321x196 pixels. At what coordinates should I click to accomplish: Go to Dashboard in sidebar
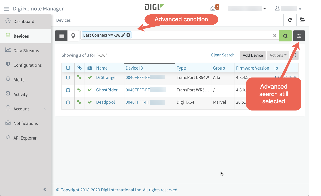coord(26,21)
